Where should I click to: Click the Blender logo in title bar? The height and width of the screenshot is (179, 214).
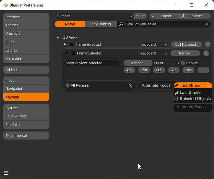pyautogui.click(x=5, y=5)
